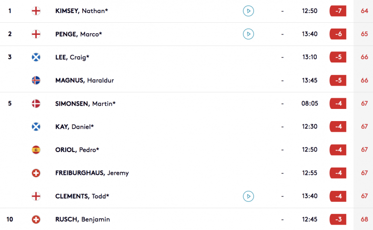Select round score 64 for Kimsey
Image resolution: width=373 pixels, height=230 pixels.
tap(364, 11)
